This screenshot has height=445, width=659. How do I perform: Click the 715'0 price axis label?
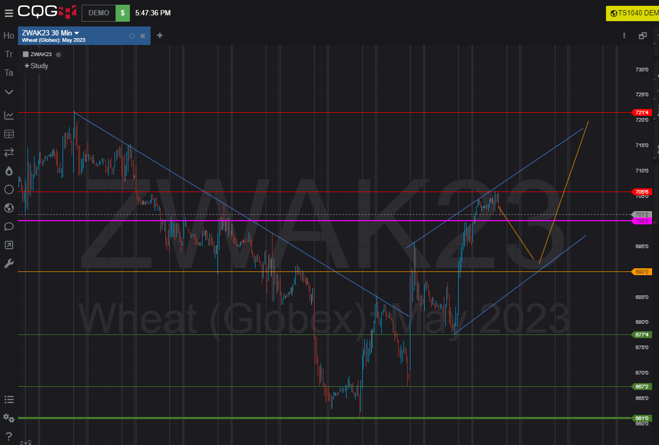point(642,146)
